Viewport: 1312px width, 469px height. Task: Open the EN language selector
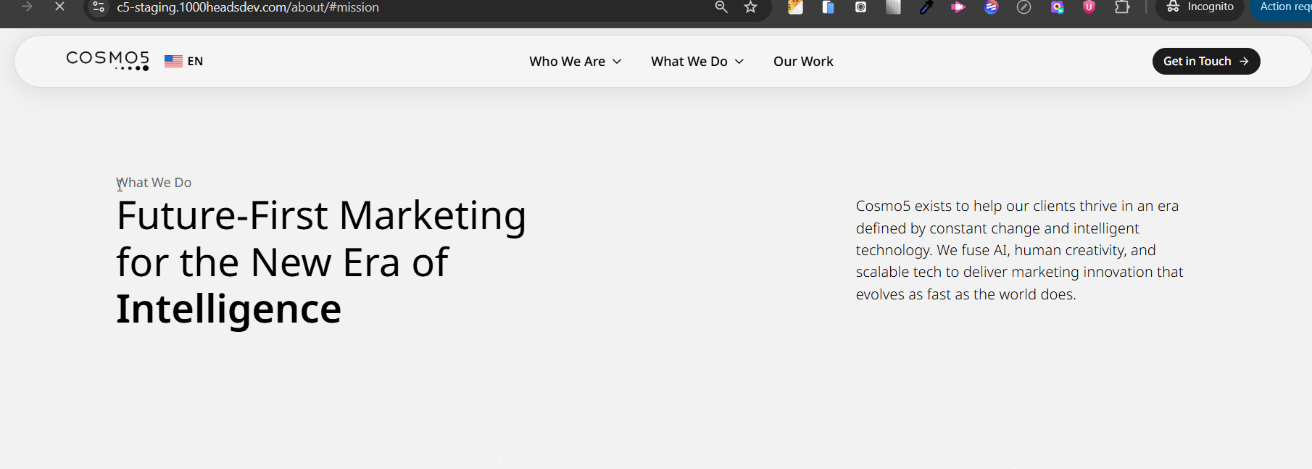[184, 62]
